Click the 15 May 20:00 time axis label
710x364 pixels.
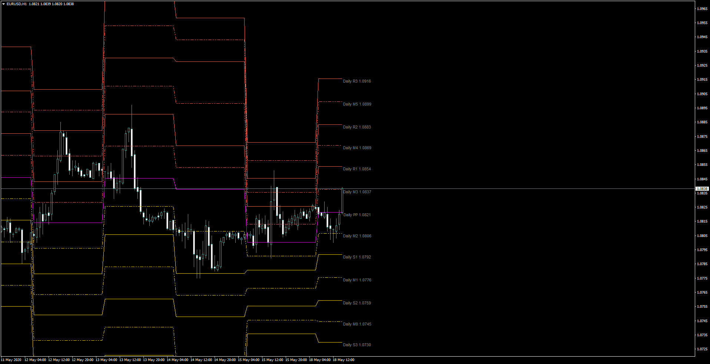coord(296,360)
